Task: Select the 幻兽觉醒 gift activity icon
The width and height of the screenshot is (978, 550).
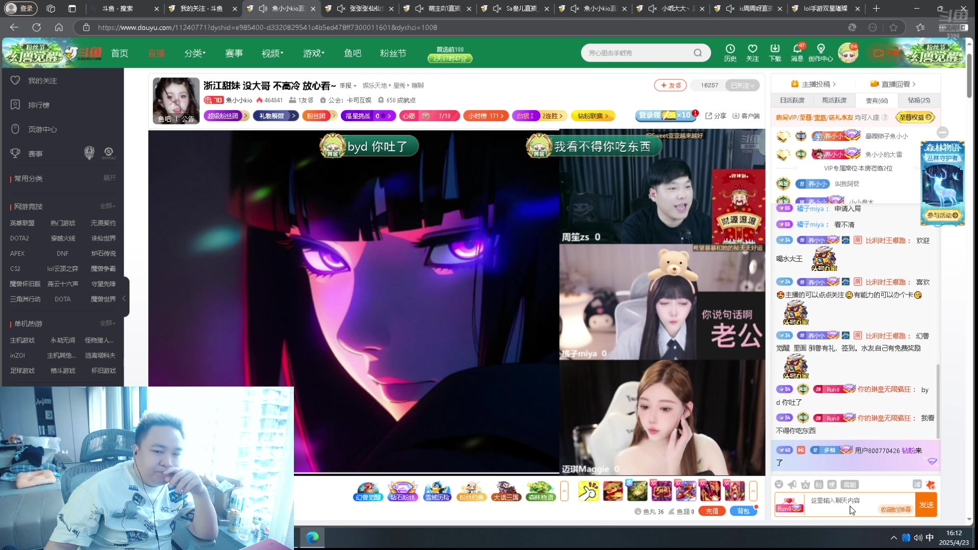Action: click(368, 491)
